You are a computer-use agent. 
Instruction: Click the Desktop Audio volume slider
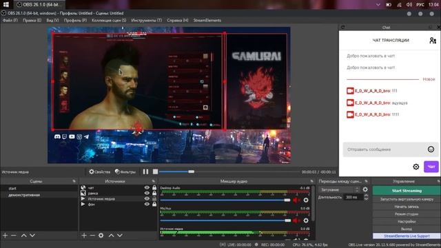pos(225,200)
